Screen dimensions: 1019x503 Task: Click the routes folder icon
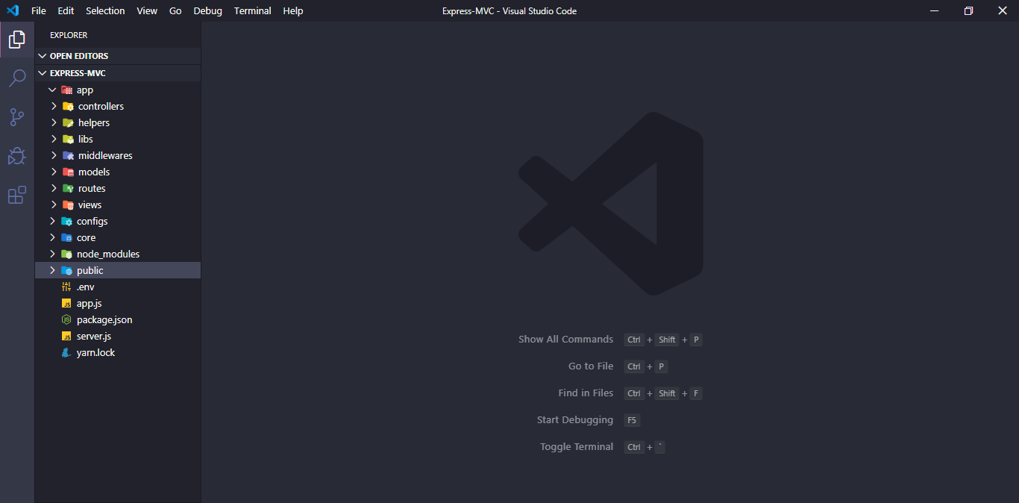68,188
